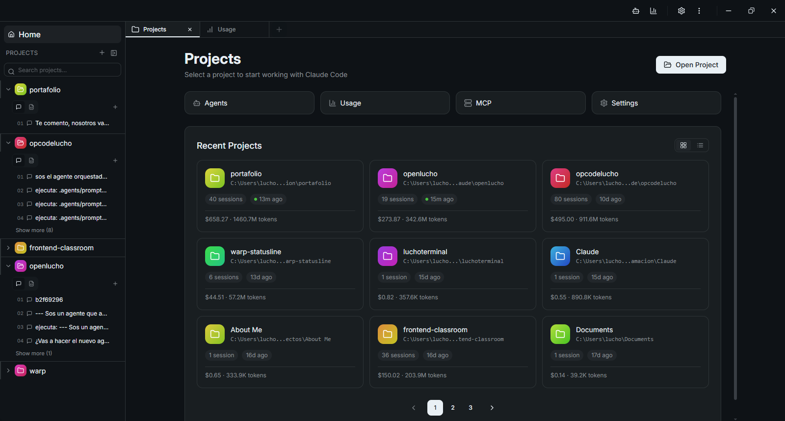This screenshot has width=785, height=421.
Task: Show openlucho chat sessions icon
Action: pyautogui.click(x=19, y=284)
